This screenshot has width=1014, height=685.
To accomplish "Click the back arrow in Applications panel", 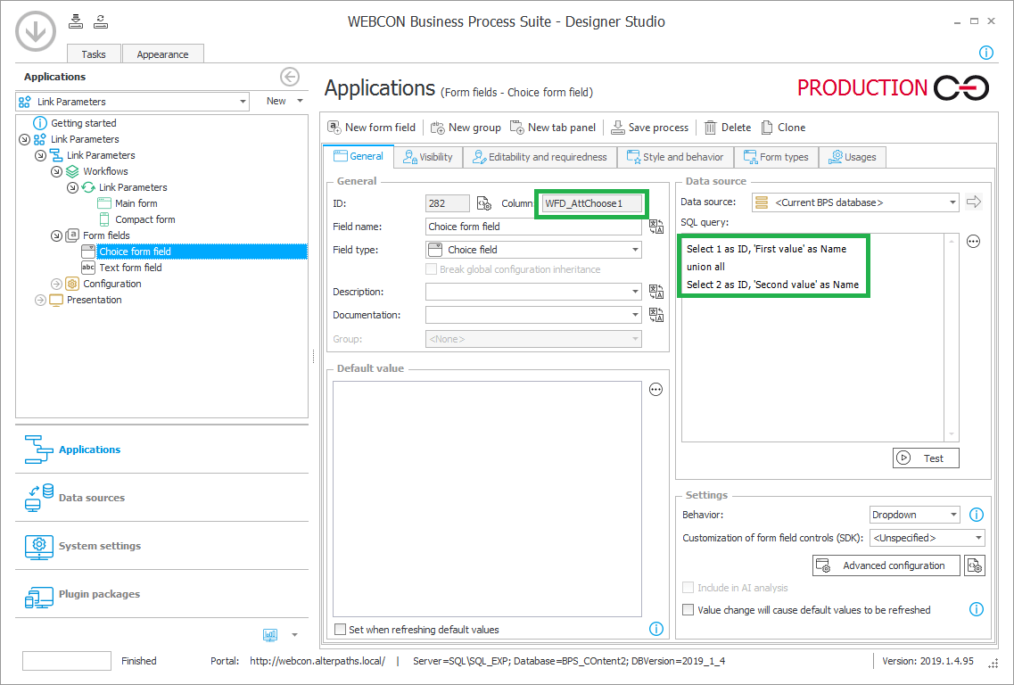I will tap(289, 77).
